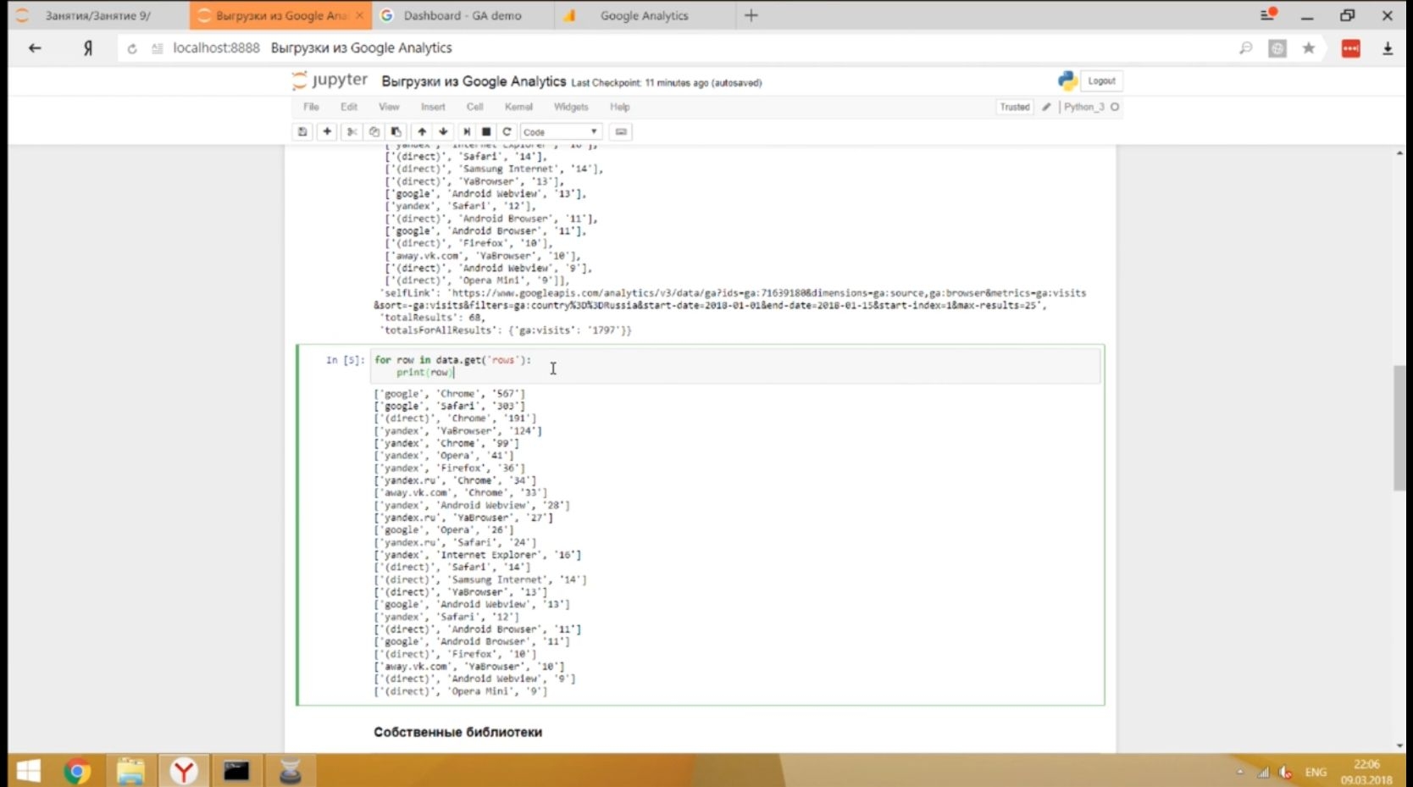Launch Chrome from the taskbar
The width and height of the screenshot is (1413, 787).
[x=77, y=771]
